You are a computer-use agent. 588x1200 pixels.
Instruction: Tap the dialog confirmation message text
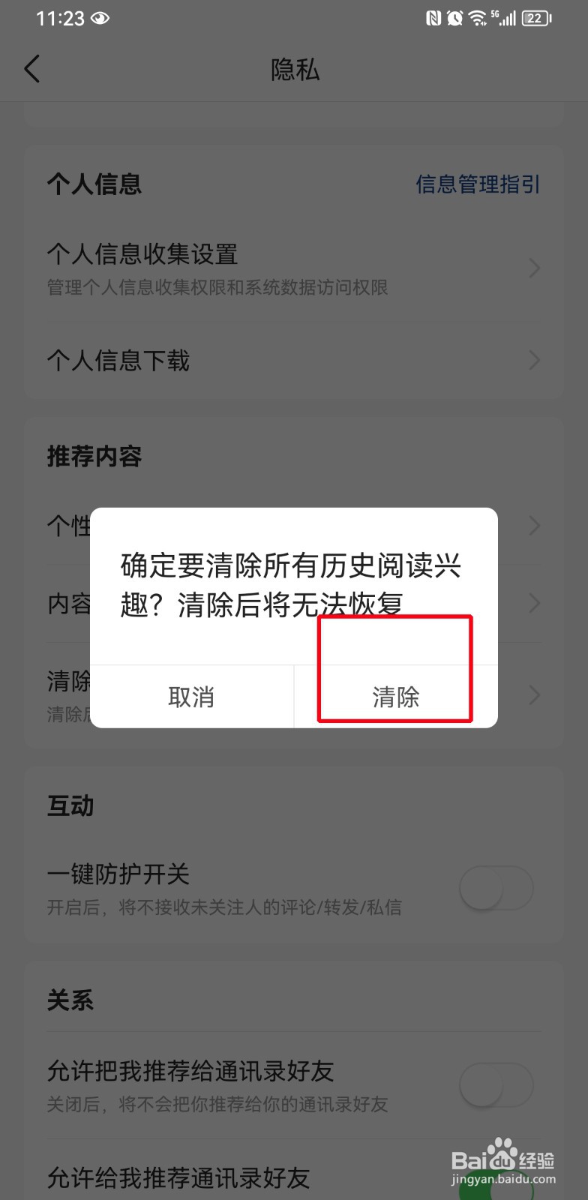[x=291, y=585]
